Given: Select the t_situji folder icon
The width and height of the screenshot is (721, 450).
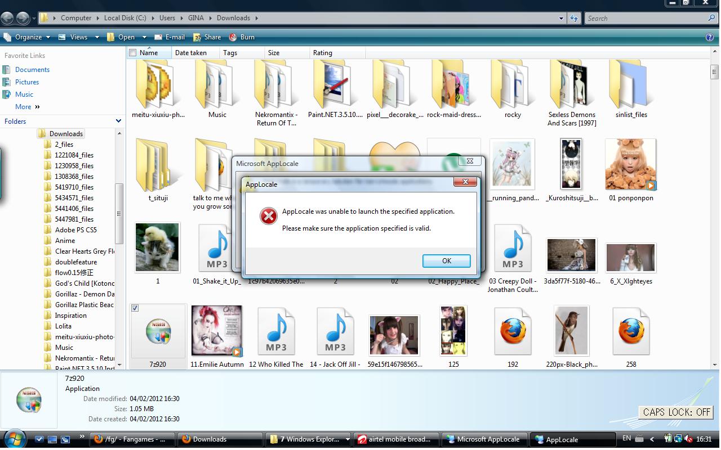Looking at the screenshot, I should click(158, 166).
